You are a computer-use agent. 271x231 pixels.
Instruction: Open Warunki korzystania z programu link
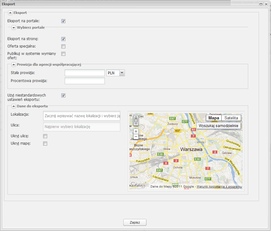(219, 186)
